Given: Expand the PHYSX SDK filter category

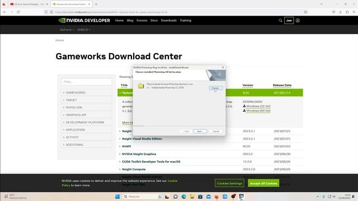Looking at the screenshot, I should [x=87, y=107].
